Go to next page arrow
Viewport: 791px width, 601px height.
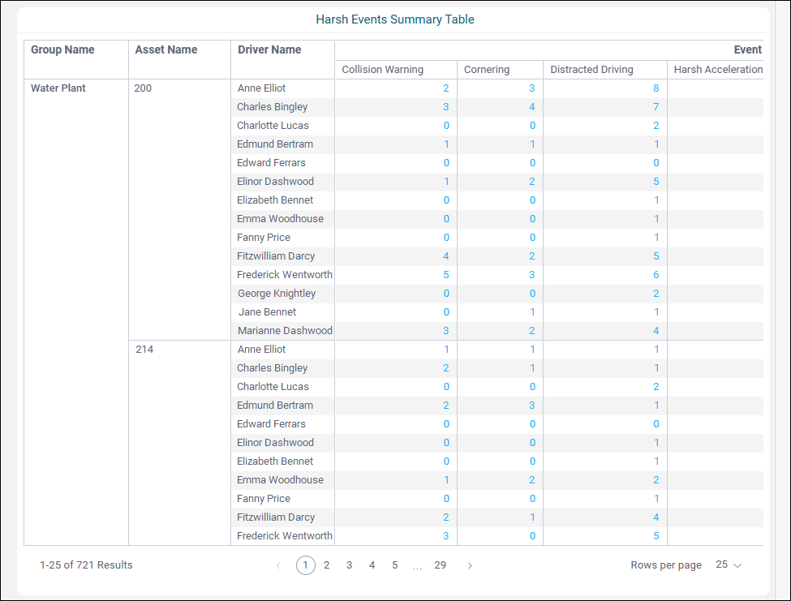click(x=470, y=565)
